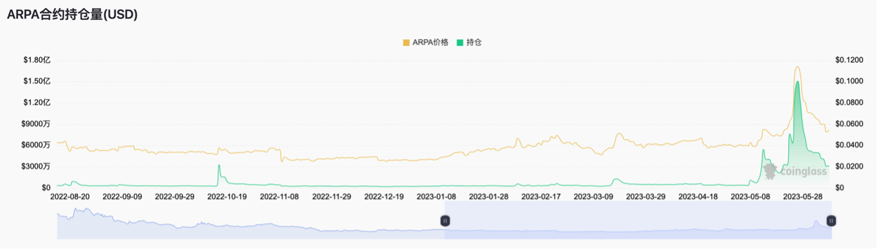
Task: Toggle the ARPA价格 legend series
Action: coord(425,42)
